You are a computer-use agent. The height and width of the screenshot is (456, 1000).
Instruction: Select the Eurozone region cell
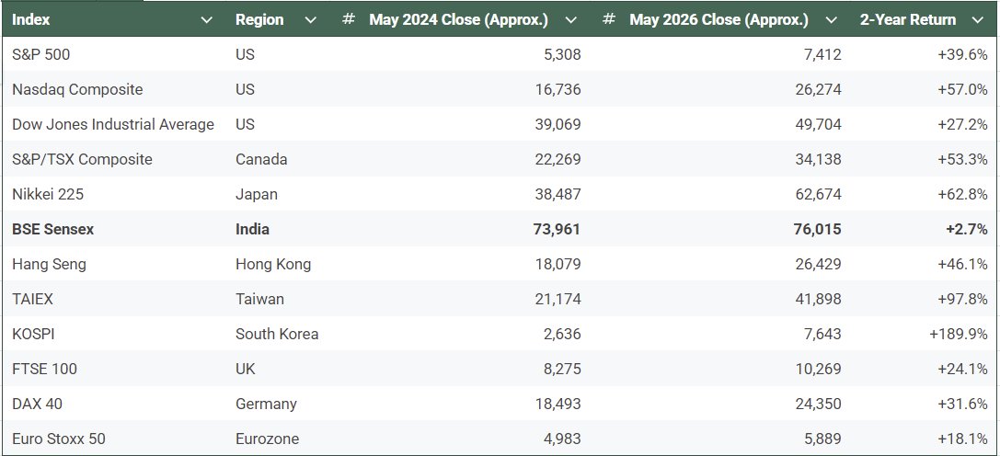pyautogui.click(x=267, y=439)
